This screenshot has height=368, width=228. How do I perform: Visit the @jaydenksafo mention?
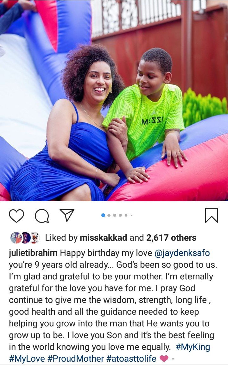coord(182,253)
